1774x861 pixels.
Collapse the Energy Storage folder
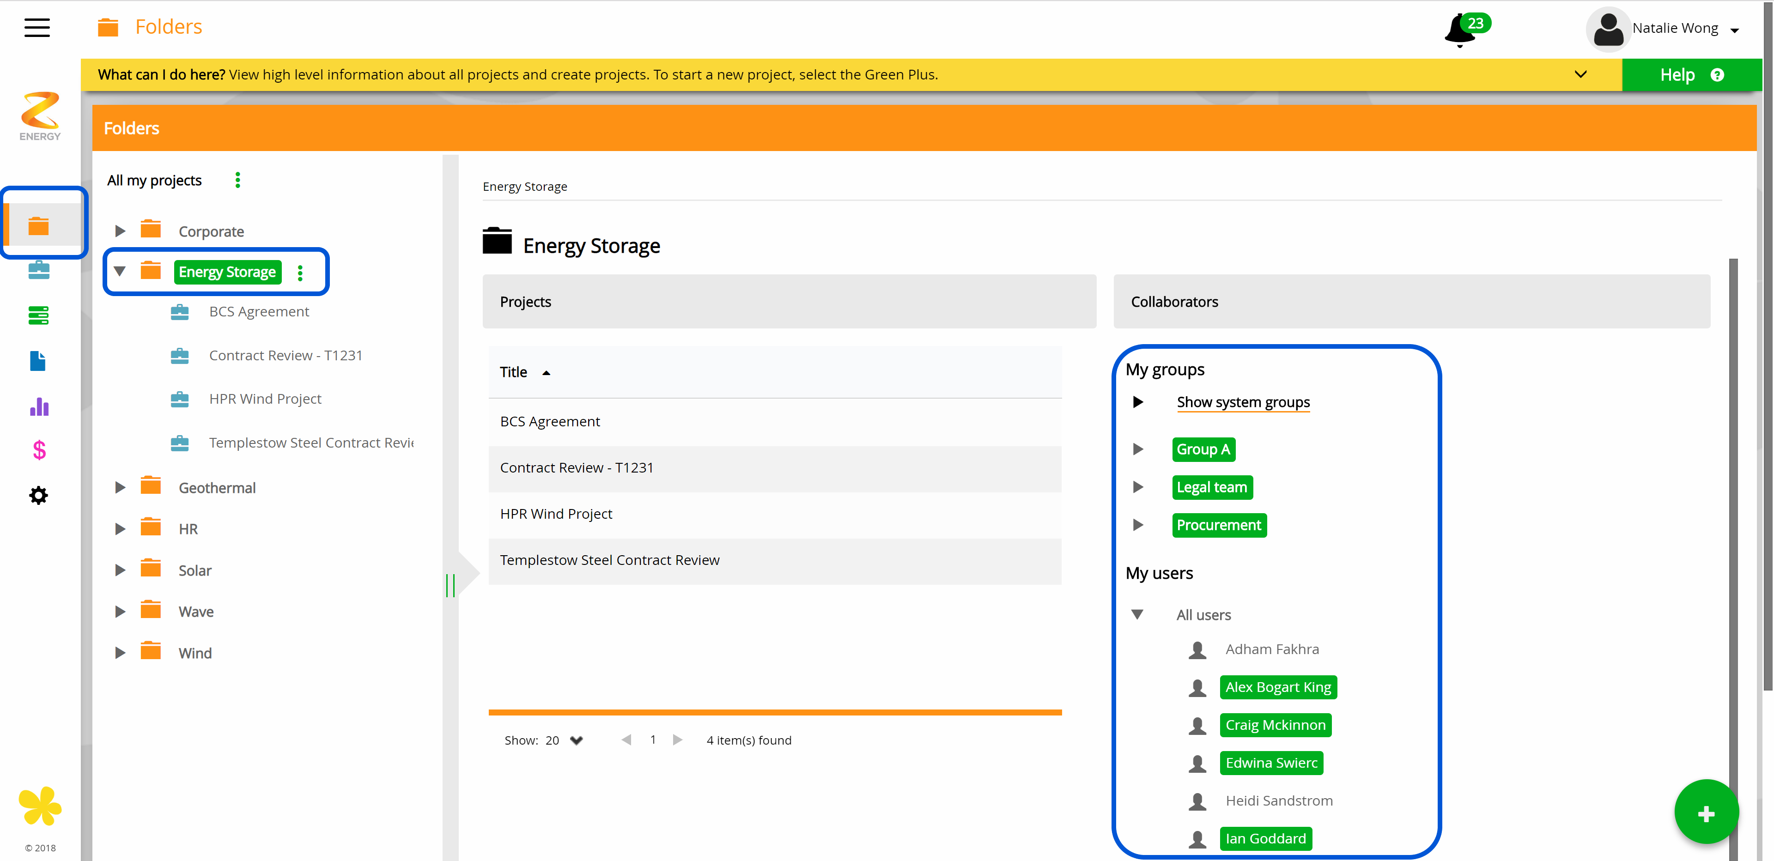120,272
